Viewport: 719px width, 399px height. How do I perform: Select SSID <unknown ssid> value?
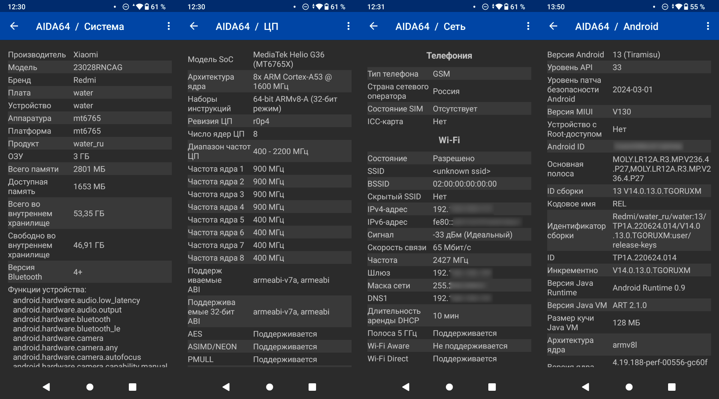click(462, 171)
